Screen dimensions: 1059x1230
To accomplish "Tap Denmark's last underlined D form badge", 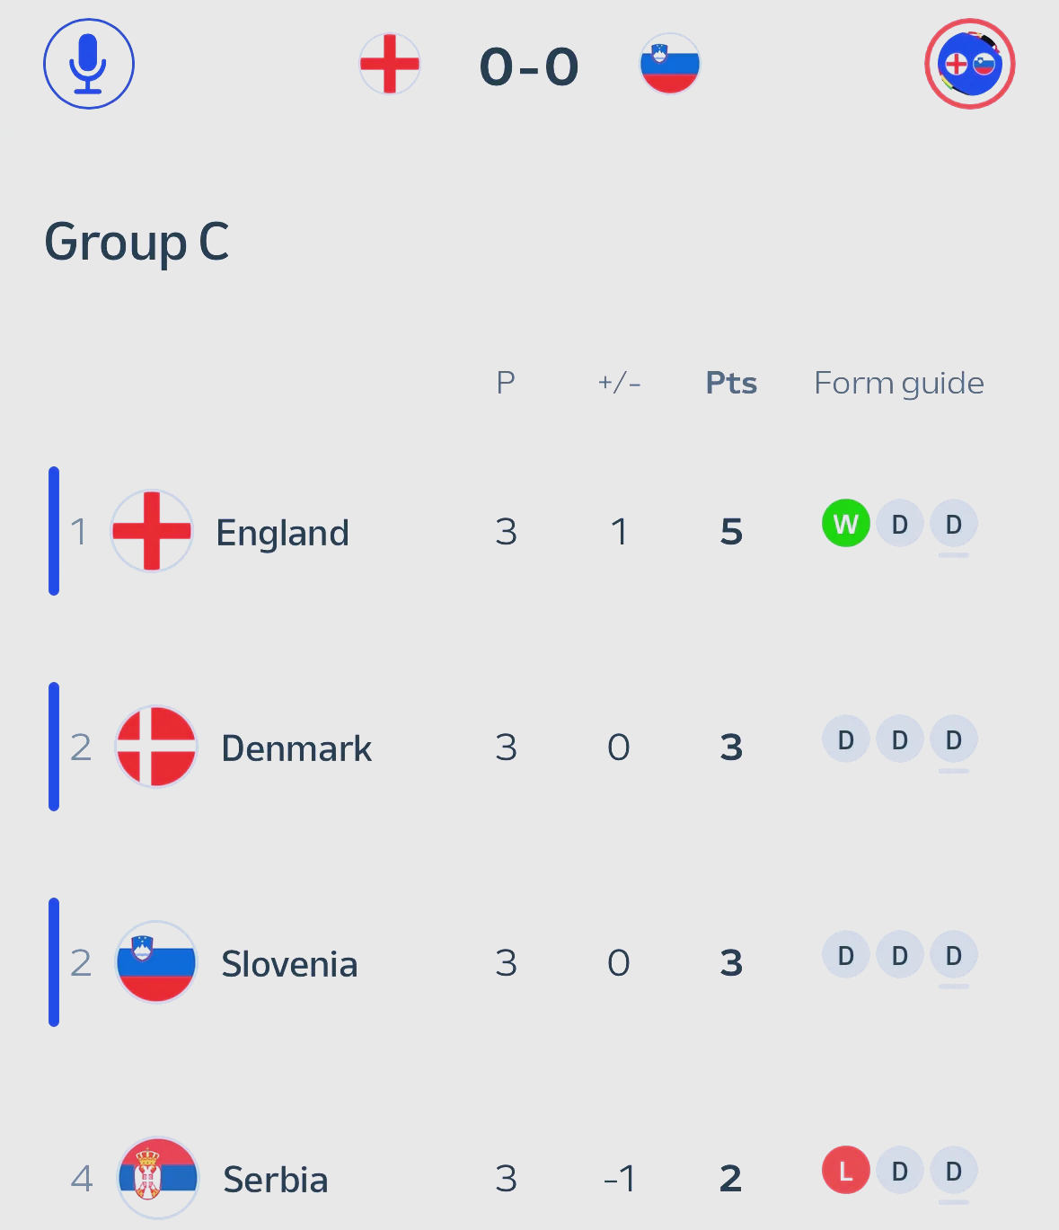I will (954, 740).
